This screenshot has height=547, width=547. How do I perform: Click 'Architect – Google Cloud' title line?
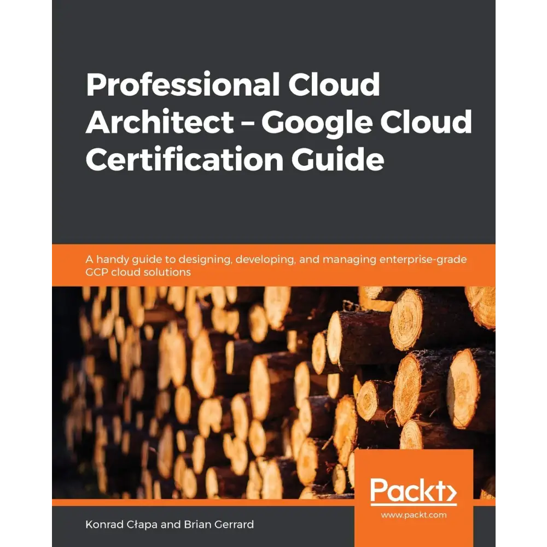coord(278,123)
